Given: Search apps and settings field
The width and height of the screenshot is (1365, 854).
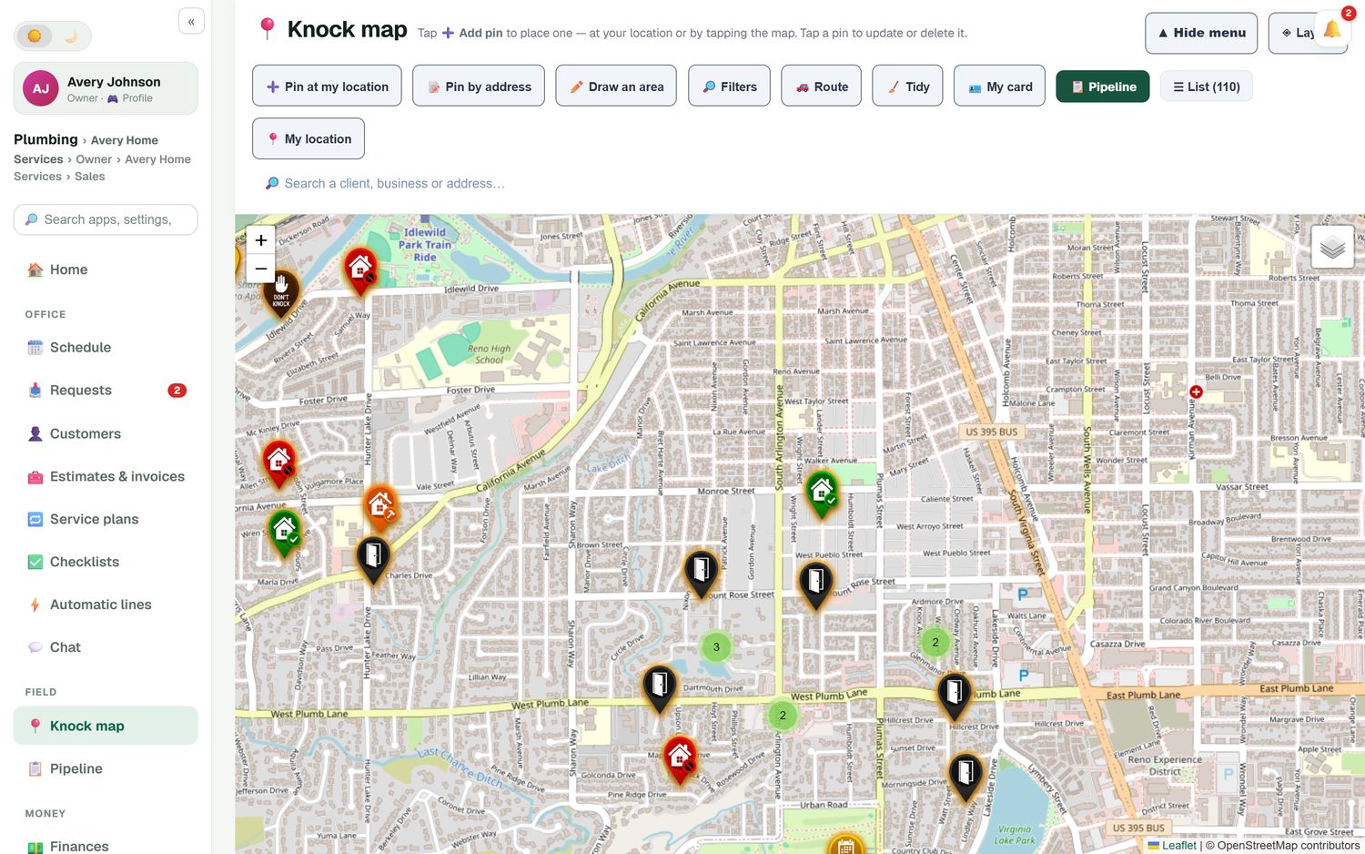Looking at the screenshot, I should point(106,219).
